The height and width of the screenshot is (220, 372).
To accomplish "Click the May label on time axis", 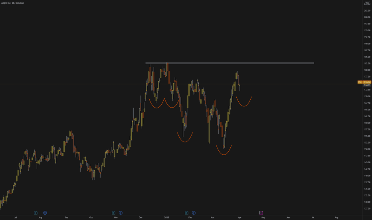I will [263, 217].
